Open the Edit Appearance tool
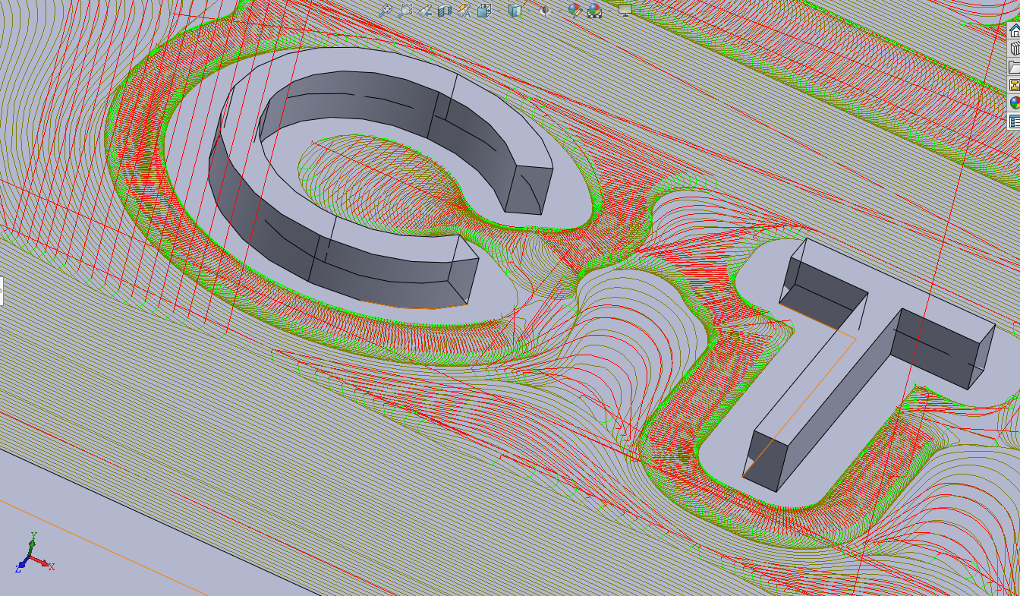1020x596 pixels. (x=575, y=10)
